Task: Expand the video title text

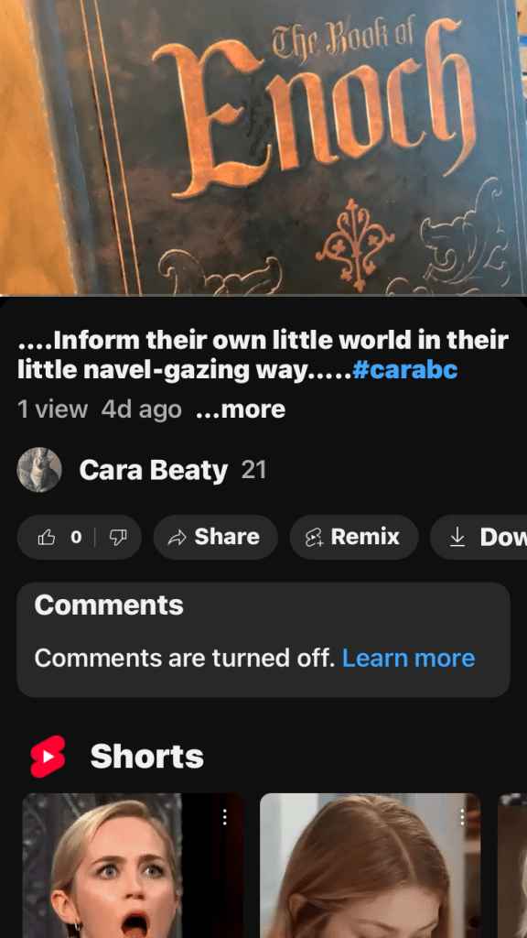Action: click(263, 355)
